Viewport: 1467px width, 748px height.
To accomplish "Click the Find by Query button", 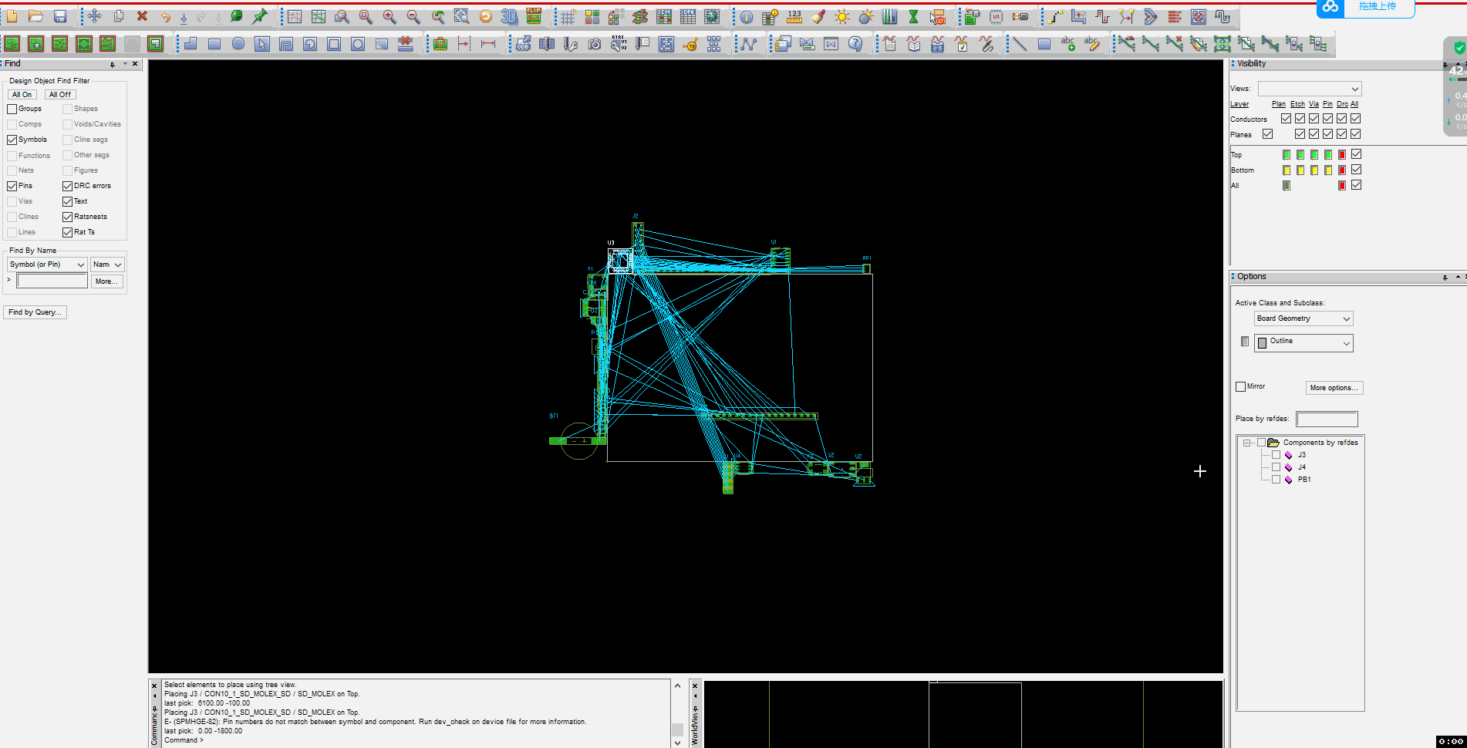I will 35,312.
